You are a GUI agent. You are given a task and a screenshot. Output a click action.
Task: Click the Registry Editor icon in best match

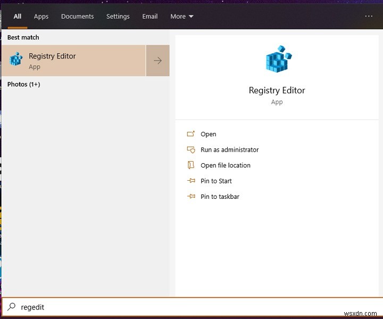pyautogui.click(x=16, y=59)
